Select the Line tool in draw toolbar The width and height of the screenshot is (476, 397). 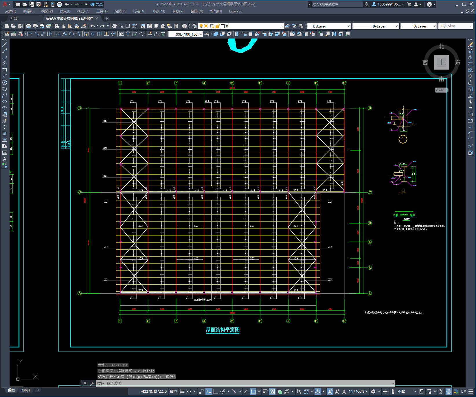[x=5, y=44]
